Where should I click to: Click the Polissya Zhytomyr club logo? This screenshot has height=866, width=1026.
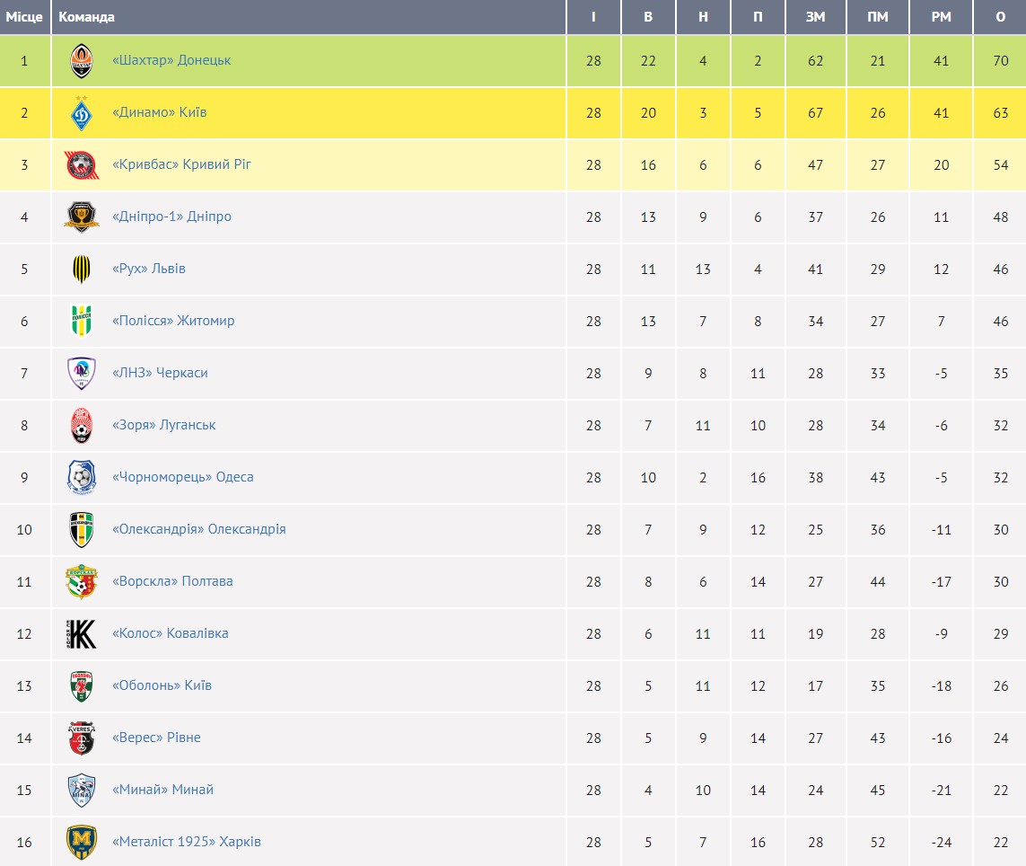click(x=82, y=322)
